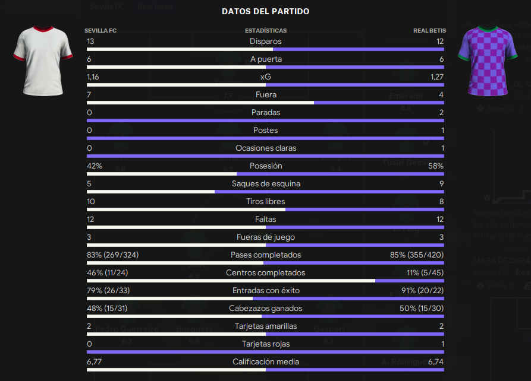Click Betis's 91% (20/22) tackles value
This screenshot has height=381, width=531.
[x=422, y=290]
